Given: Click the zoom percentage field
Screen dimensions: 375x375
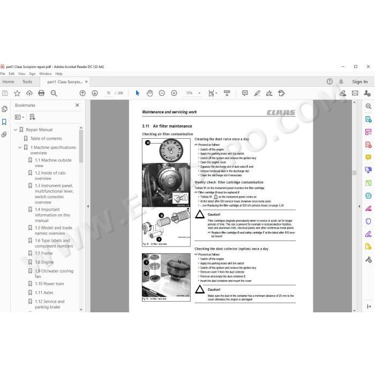Looking at the screenshot, I should 190,93.
